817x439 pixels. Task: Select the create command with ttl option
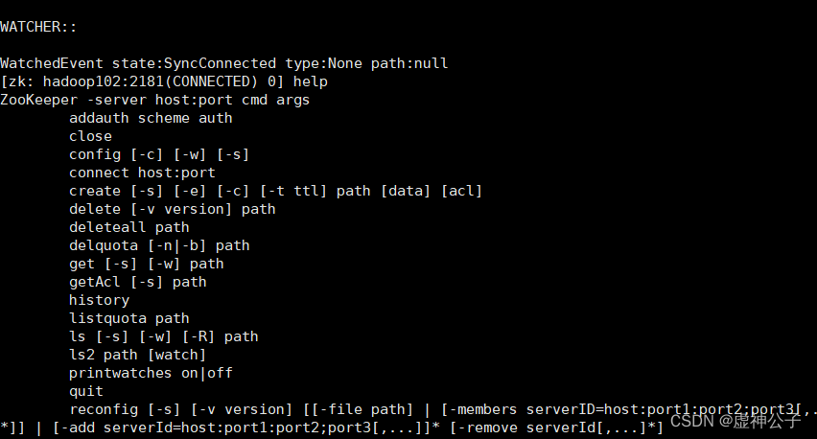coord(275,191)
